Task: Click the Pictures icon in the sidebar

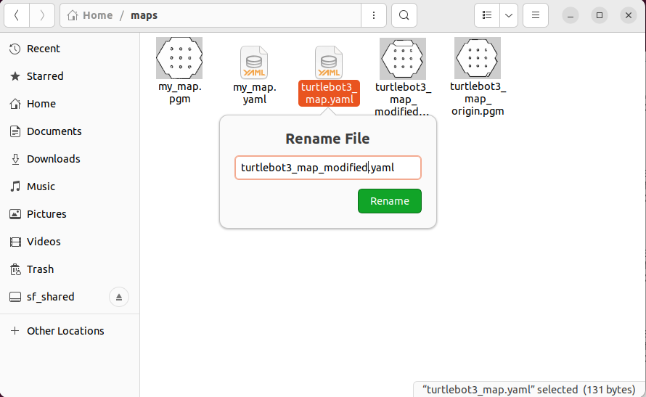Action: pos(15,214)
